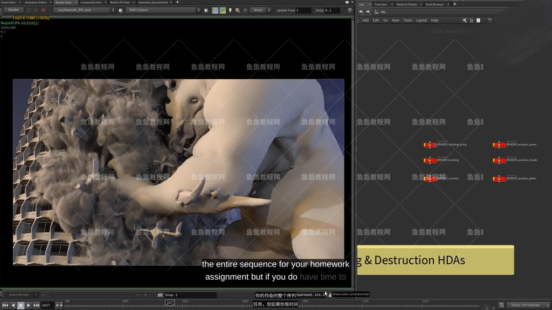Jump to last frame in playbar
The width and height of the screenshot is (552, 310).
click(36, 306)
